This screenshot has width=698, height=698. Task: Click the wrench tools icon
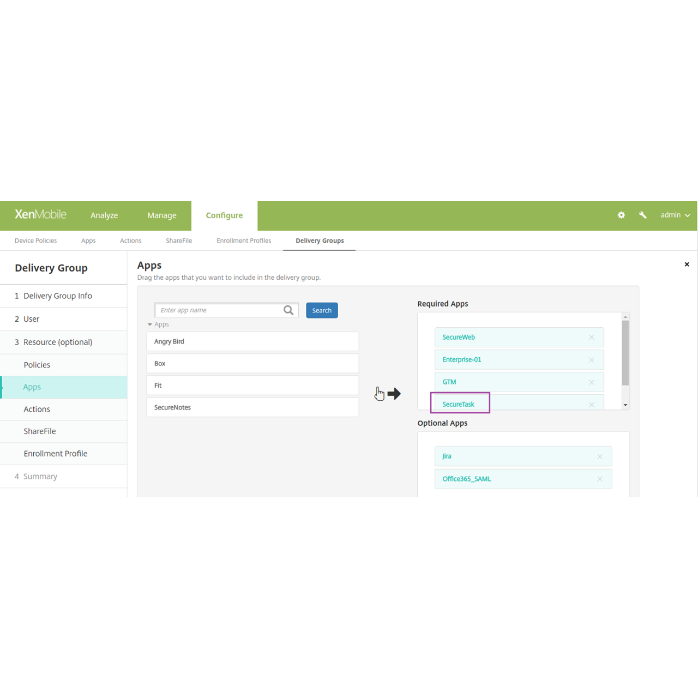pos(642,215)
